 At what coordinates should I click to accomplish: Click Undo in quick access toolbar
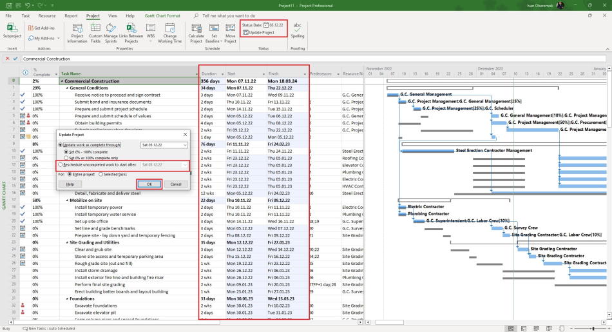(x=28, y=5)
